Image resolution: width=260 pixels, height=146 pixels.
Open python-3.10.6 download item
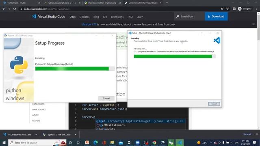click(57, 135)
